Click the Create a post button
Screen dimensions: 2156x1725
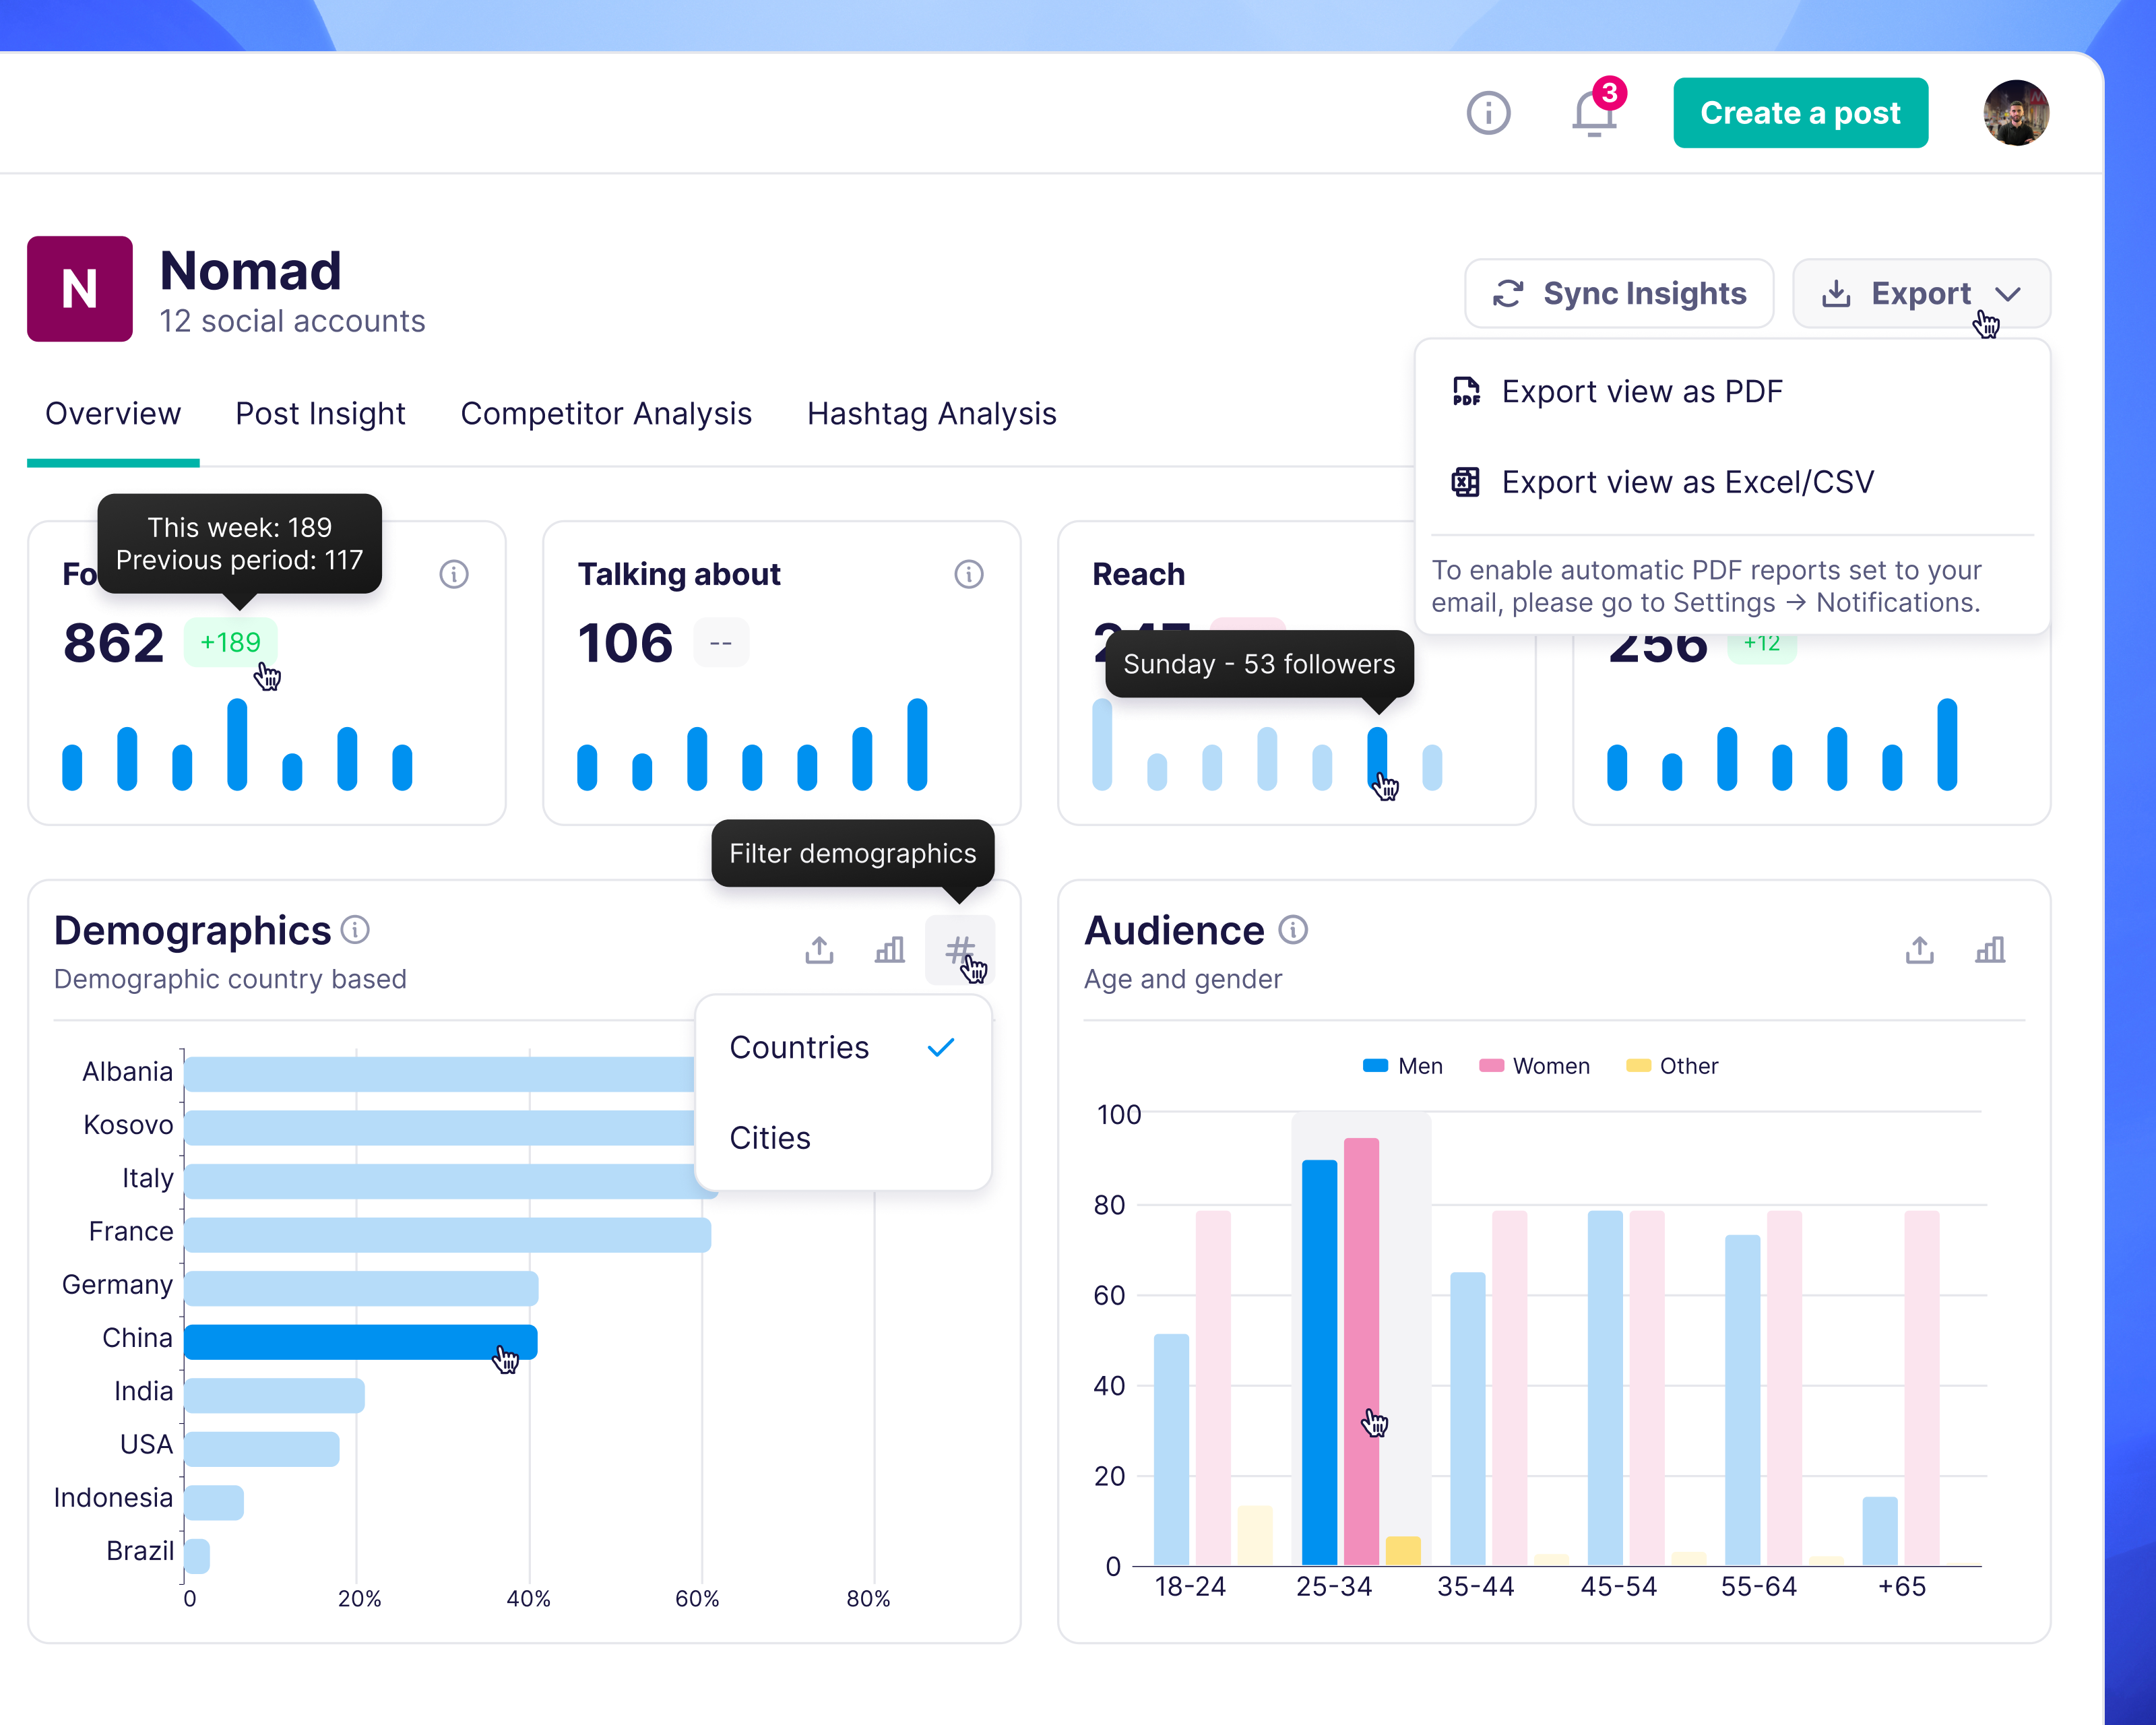tap(1800, 113)
